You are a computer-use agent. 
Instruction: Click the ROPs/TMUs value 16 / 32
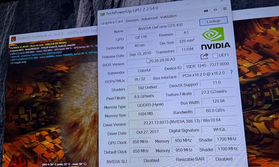[x=140, y=79]
